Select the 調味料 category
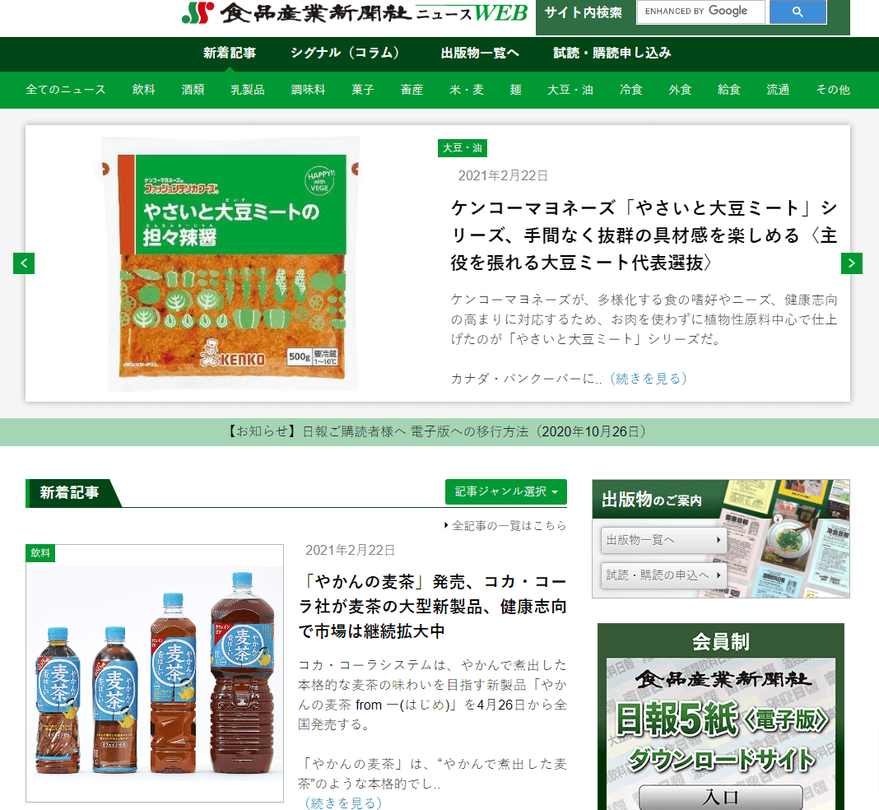Image resolution: width=879 pixels, height=810 pixels. pos(309,90)
